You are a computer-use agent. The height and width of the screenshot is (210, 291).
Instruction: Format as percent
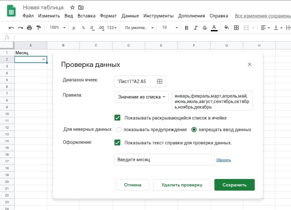[83, 28]
